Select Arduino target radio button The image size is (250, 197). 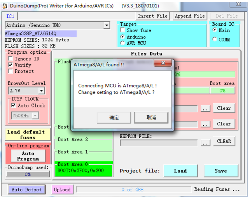[122, 37]
